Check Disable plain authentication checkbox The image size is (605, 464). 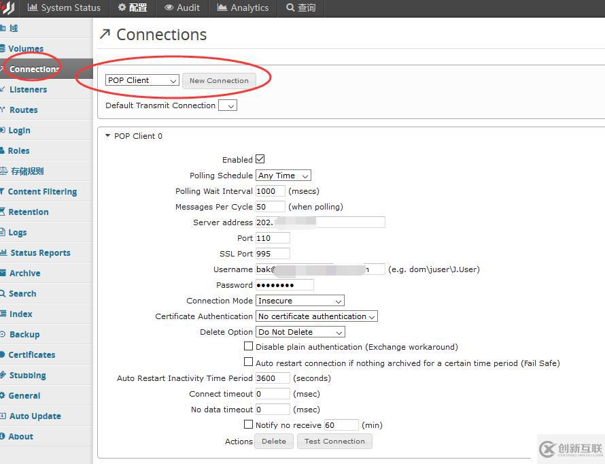pos(249,346)
